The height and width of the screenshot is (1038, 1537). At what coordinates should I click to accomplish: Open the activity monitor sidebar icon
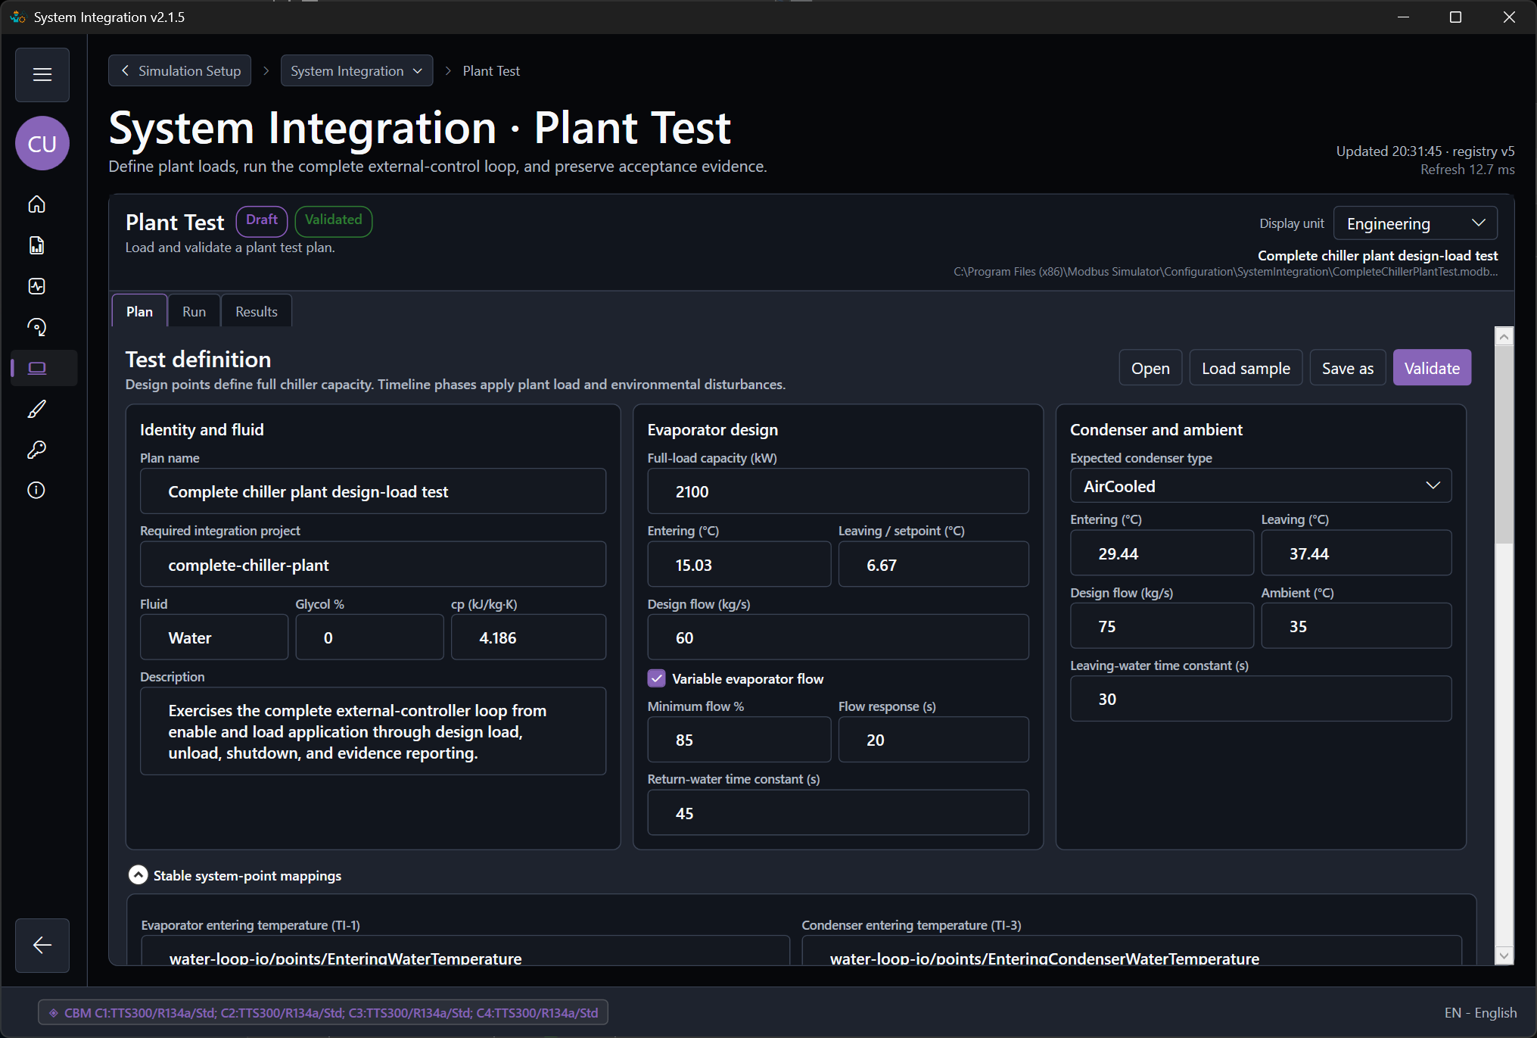tap(37, 286)
